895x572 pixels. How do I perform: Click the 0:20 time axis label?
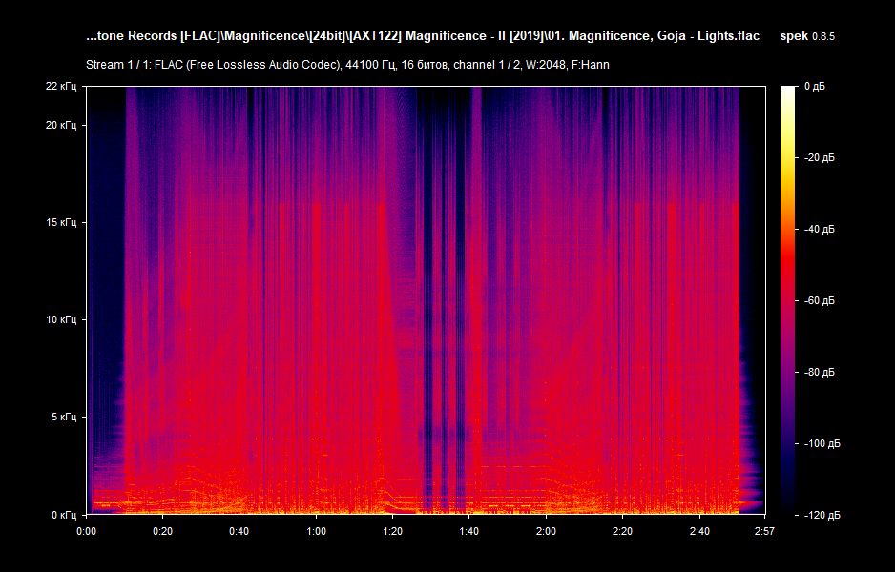pos(162,532)
